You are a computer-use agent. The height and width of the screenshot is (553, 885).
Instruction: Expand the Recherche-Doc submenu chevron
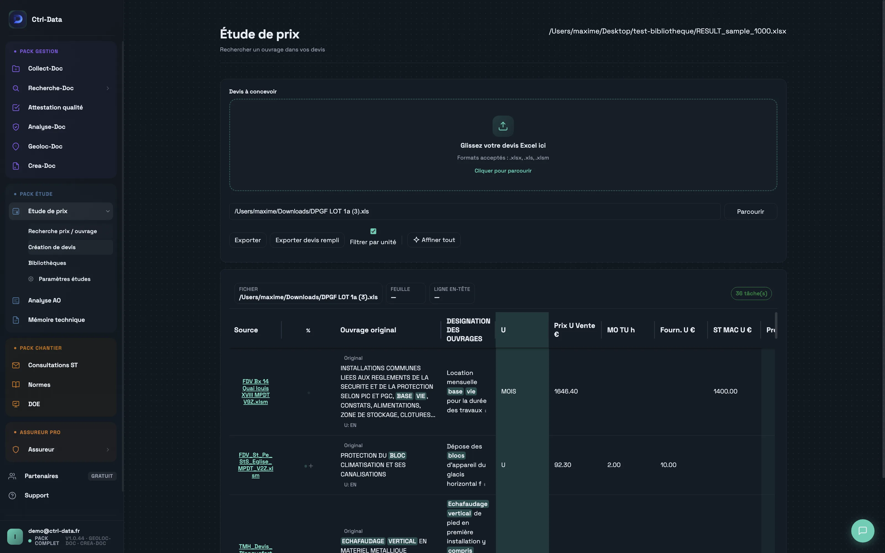[108, 88]
